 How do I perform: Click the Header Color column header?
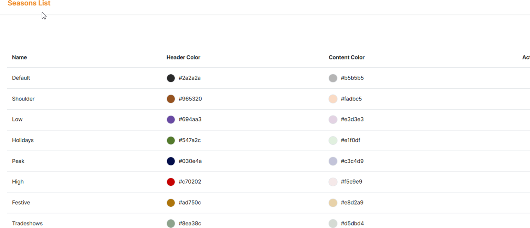click(183, 57)
